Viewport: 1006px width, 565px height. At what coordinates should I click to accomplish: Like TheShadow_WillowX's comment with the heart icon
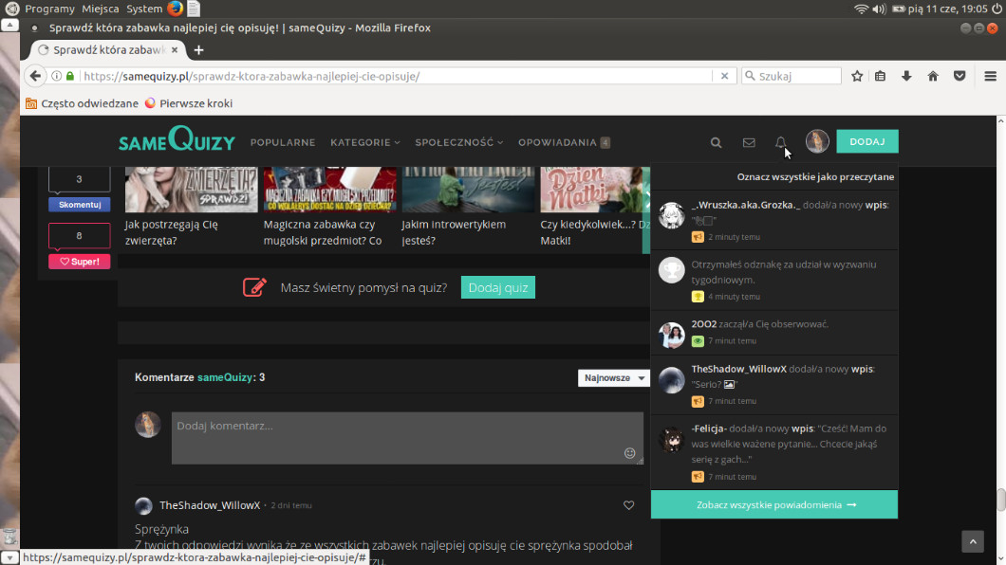click(628, 505)
